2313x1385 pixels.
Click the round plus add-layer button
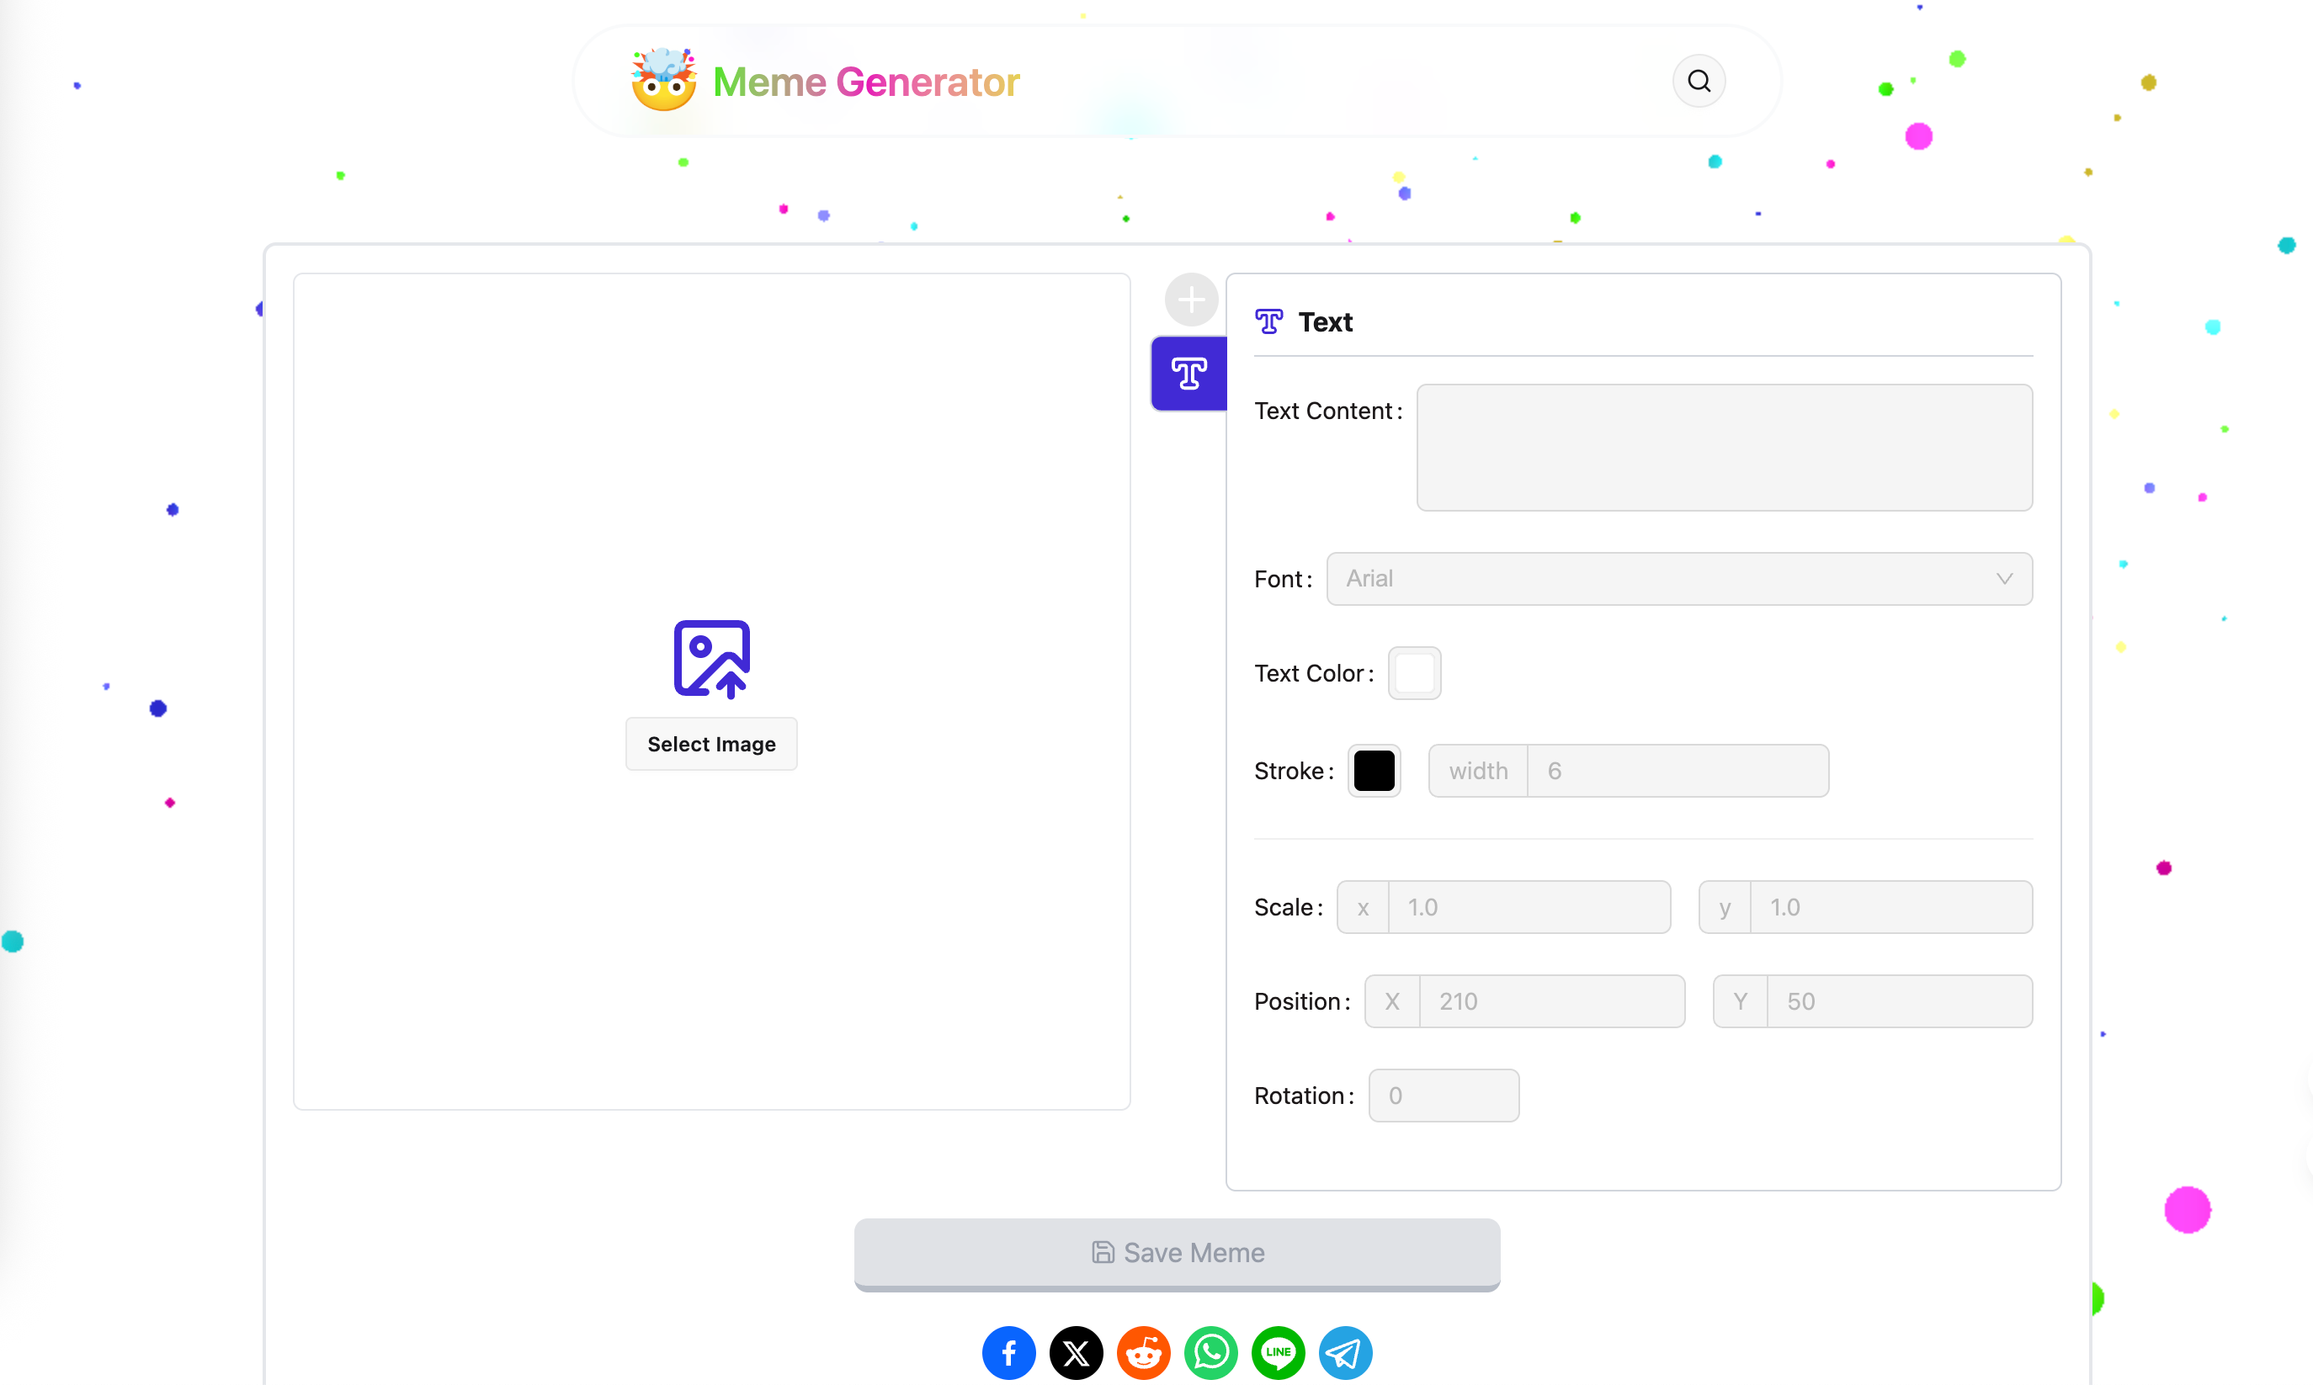1191,300
